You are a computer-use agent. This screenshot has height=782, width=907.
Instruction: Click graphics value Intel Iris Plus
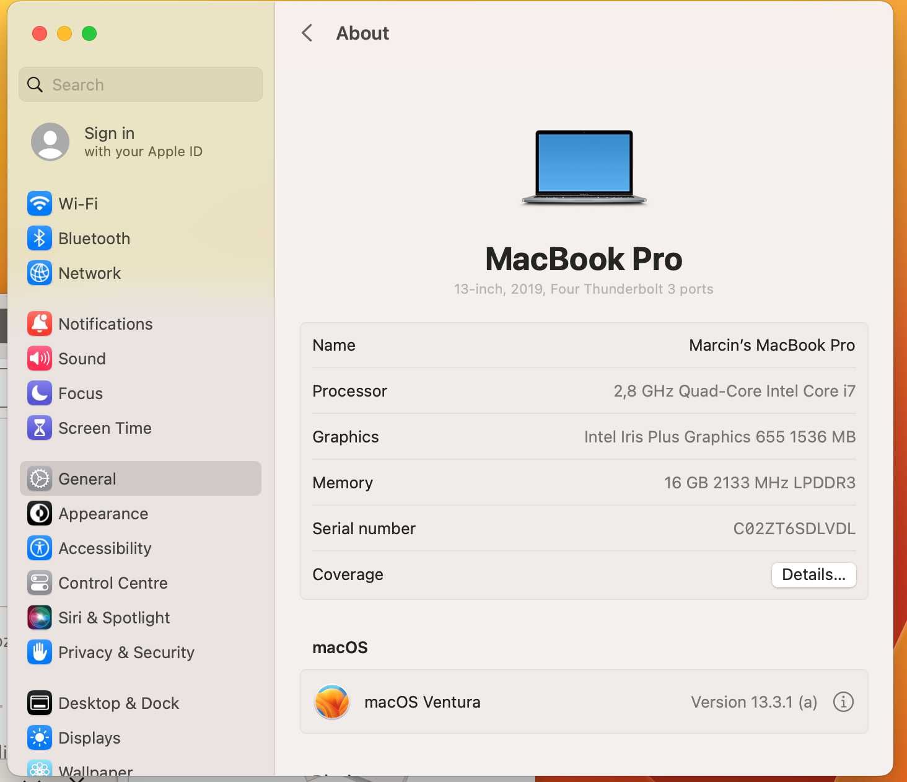pos(719,437)
